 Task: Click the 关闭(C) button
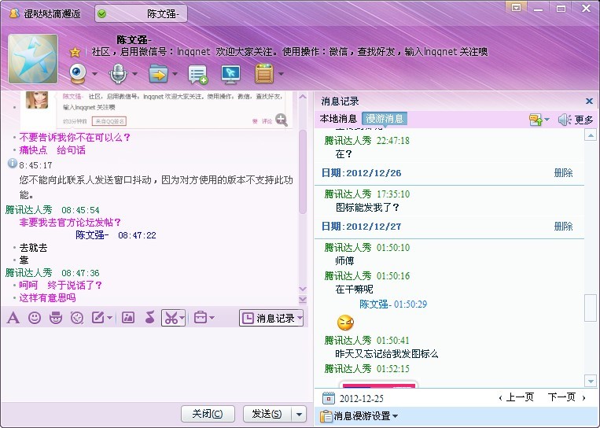pyautogui.click(x=208, y=414)
